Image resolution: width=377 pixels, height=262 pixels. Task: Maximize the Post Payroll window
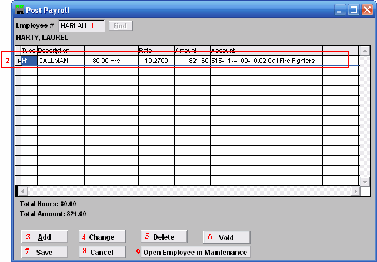coord(353,10)
